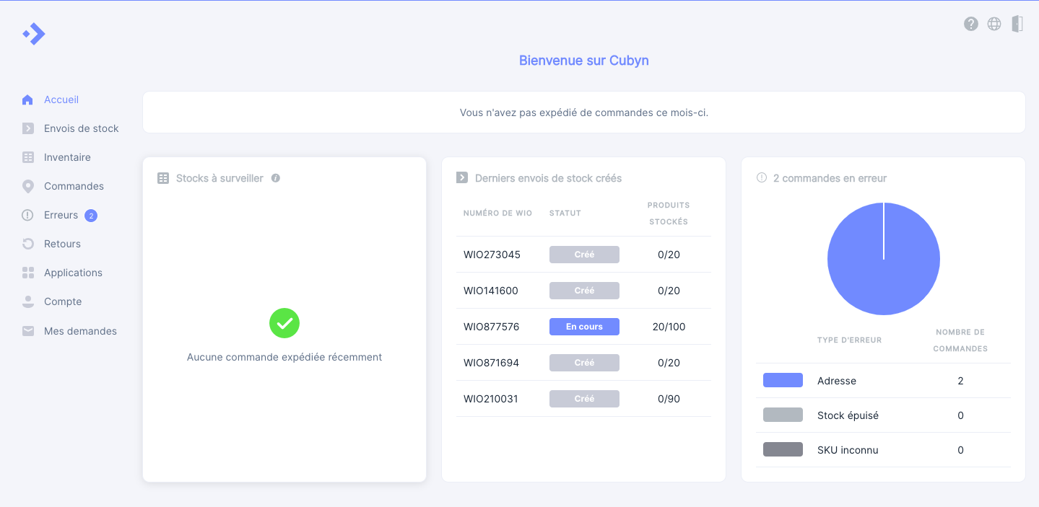This screenshot has width=1039, height=507.
Task: Open Mes demandes
Action: click(80, 331)
